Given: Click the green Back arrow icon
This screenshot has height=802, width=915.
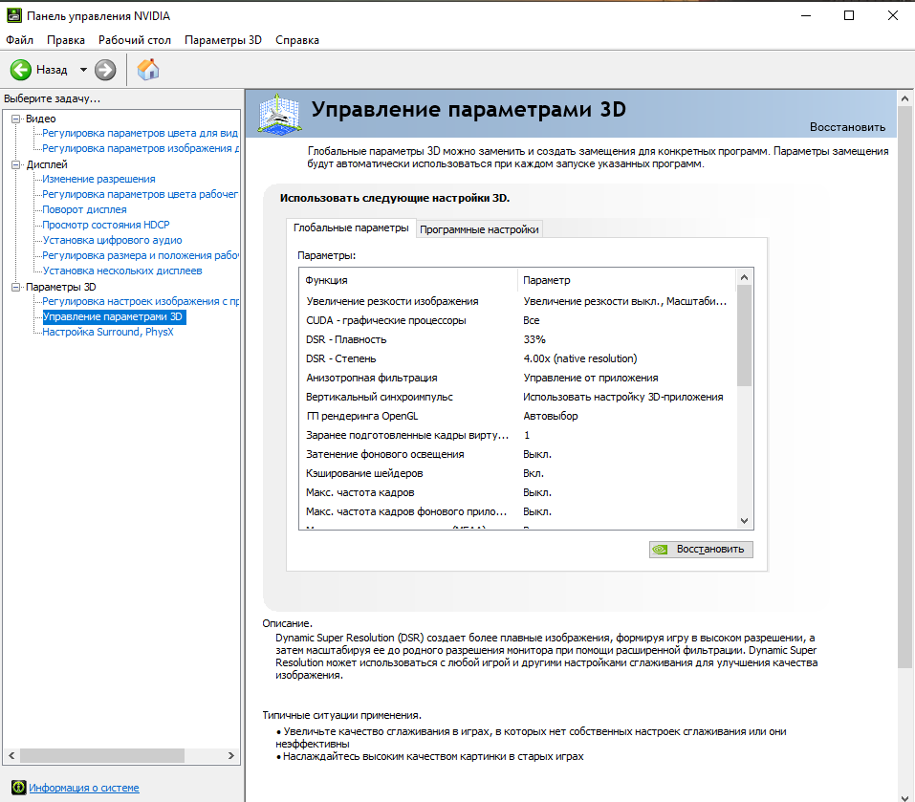Looking at the screenshot, I should tap(21, 70).
